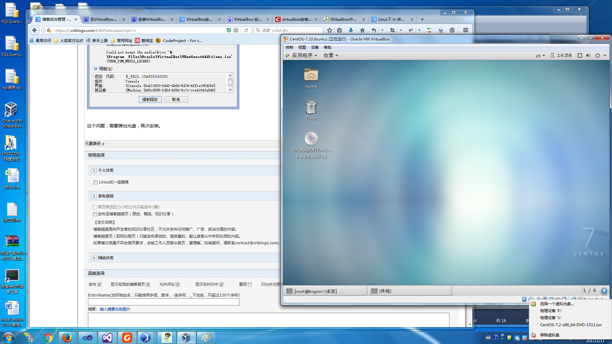The width and height of the screenshot is (612, 344).
Task: Check the '发布至博客园首页' checkbox
Action: (95, 214)
